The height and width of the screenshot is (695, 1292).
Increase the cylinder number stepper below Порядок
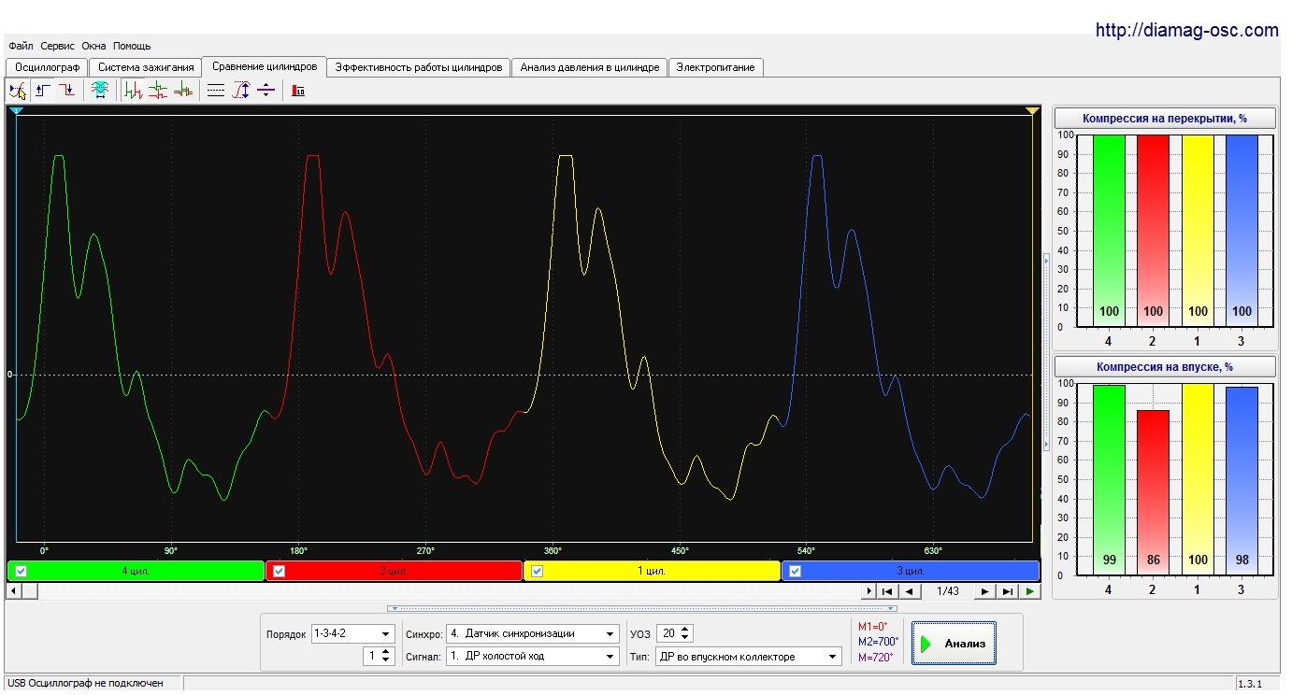coord(387,652)
